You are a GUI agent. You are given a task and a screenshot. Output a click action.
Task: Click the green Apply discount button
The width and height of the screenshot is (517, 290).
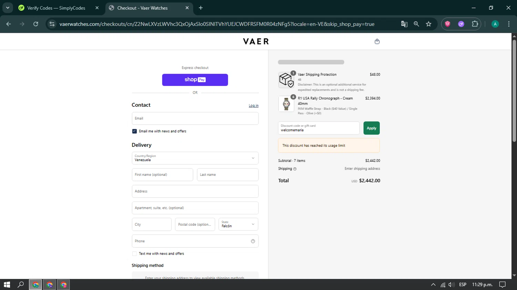[x=372, y=128]
